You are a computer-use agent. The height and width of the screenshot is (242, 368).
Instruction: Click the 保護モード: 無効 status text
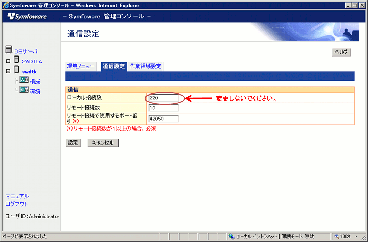pyautogui.click(x=297, y=236)
